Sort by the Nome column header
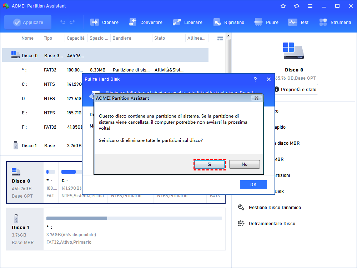The image size is (357, 268). tap(27, 38)
